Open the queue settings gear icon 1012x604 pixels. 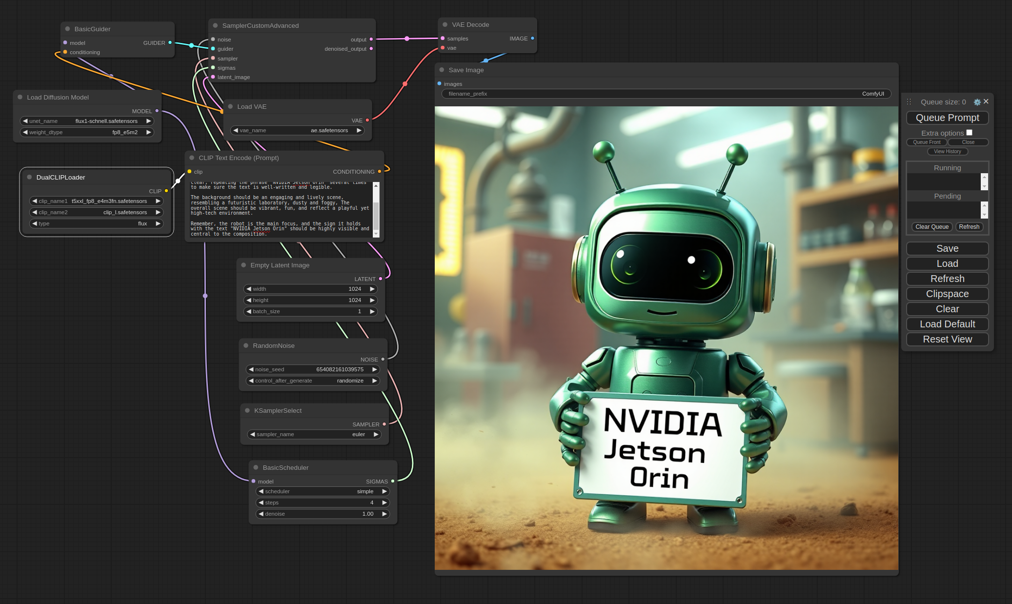point(977,102)
